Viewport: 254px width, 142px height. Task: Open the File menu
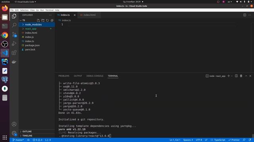click(12, 10)
